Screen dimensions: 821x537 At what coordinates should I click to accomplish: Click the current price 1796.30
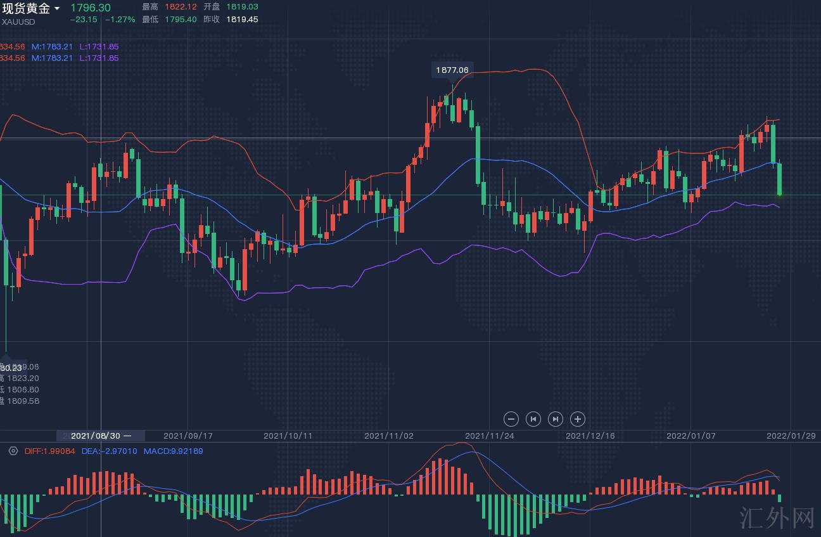(90, 8)
